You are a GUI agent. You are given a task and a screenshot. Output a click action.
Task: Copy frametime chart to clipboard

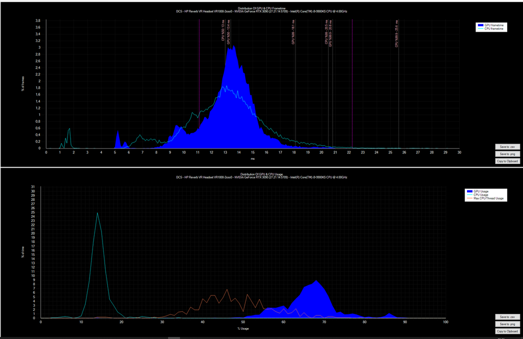(x=507, y=161)
